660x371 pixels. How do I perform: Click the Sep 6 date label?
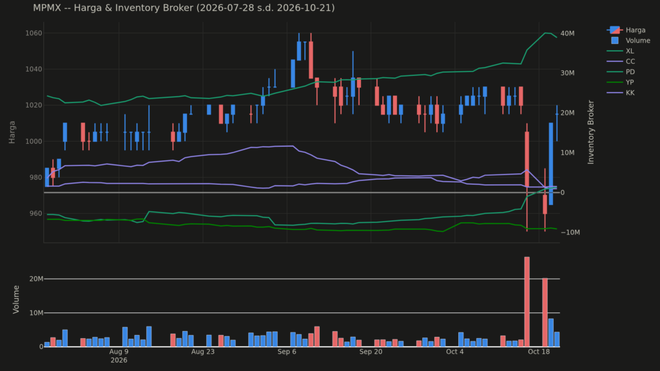coord(287,352)
